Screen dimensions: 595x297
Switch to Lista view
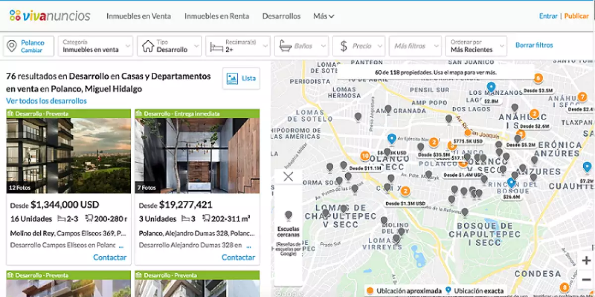point(241,78)
